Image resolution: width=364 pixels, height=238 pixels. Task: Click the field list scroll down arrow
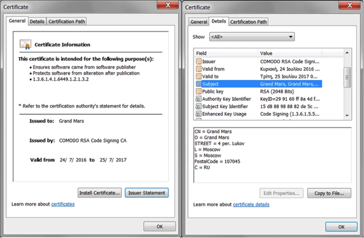(347, 115)
